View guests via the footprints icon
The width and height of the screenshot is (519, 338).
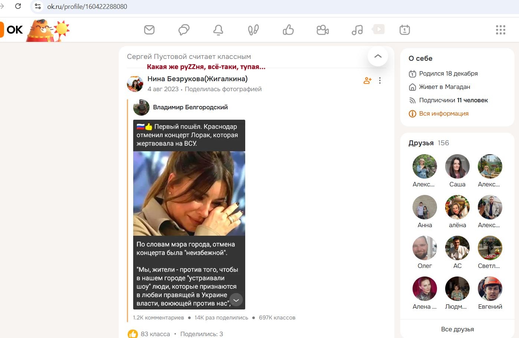pyautogui.click(x=253, y=30)
